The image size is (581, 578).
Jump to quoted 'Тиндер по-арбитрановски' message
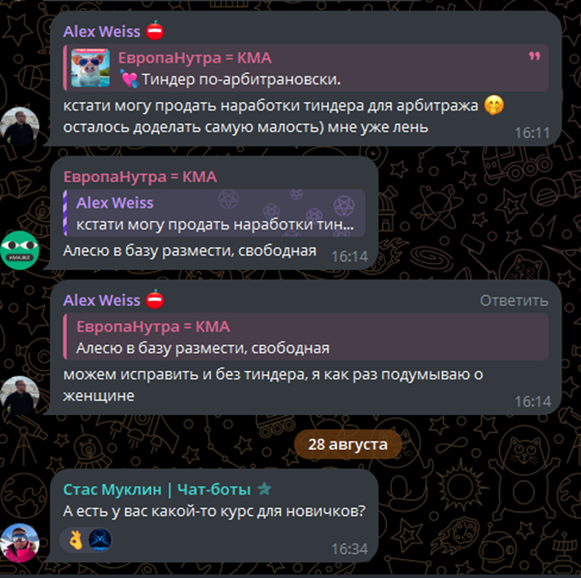(x=306, y=68)
